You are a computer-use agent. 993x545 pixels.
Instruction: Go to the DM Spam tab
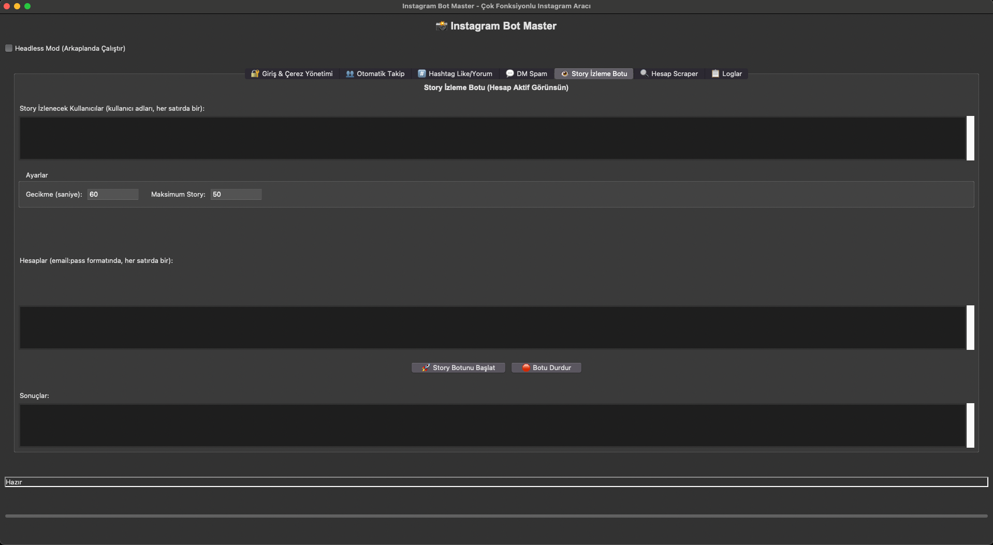[x=527, y=73]
